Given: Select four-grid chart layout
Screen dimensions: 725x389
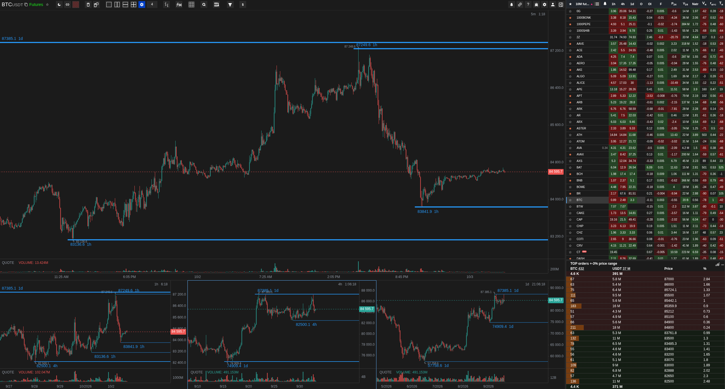Looking at the screenshot, I should click(134, 5).
